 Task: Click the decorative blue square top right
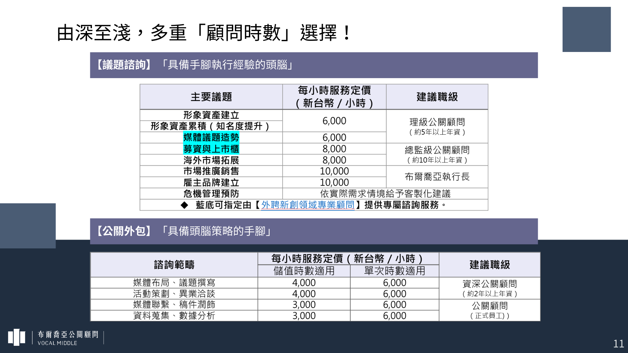coord(586,29)
